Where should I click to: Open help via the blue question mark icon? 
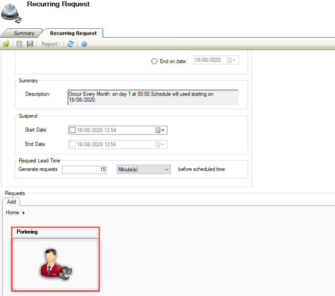point(84,44)
